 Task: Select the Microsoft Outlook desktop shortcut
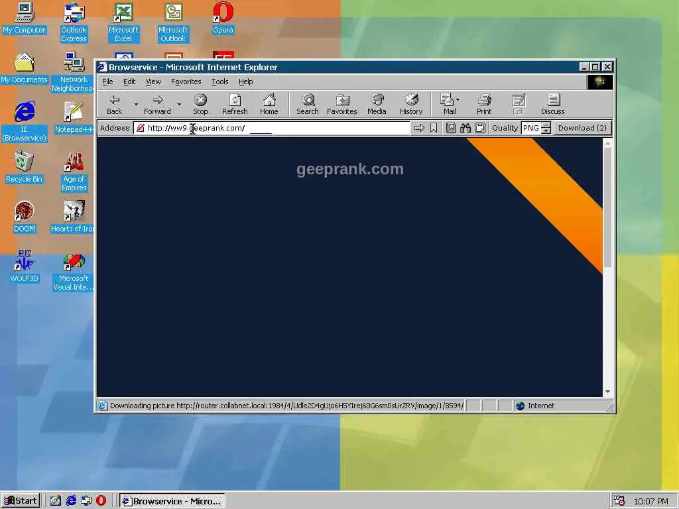173,23
